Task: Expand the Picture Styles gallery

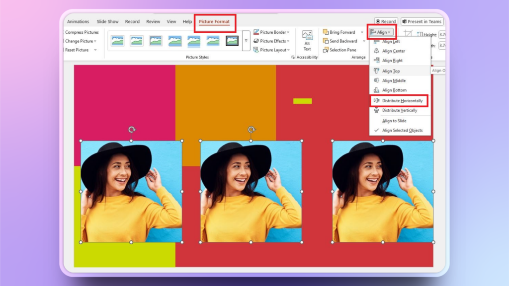Action: pyautogui.click(x=246, y=41)
